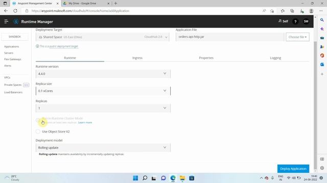Add a new item to Edge sidebar

click(322, 74)
